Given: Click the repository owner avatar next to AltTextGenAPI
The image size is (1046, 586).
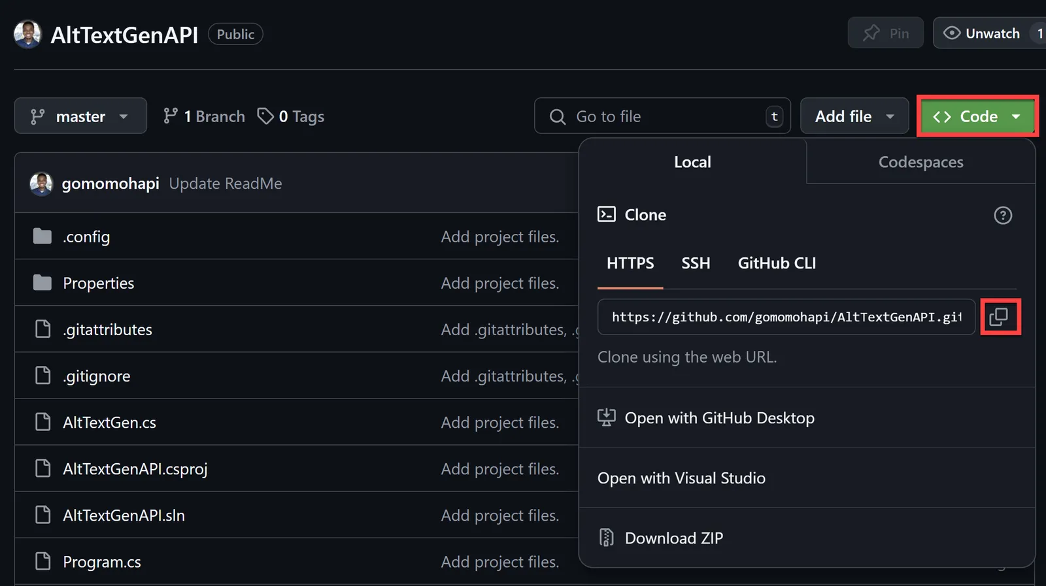Looking at the screenshot, I should [27, 34].
